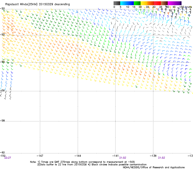Click the orange 25-30 knots color swatch
Screen dimensions: 193x169
pyautogui.click(x=151, y=3)
